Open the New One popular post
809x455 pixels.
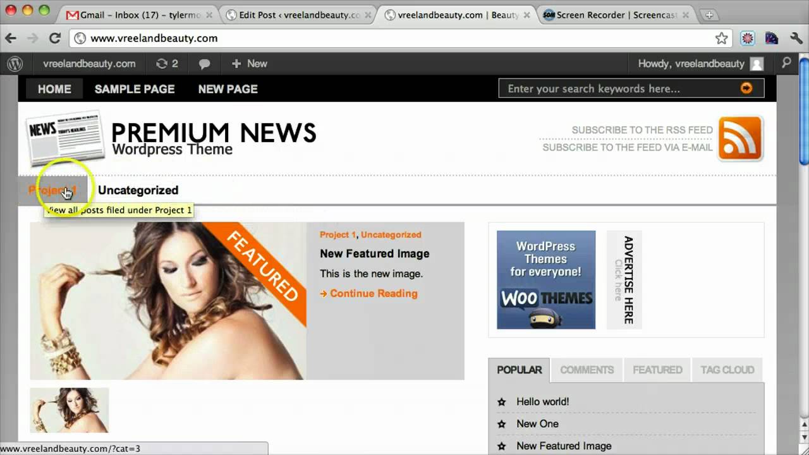tap(537, 424)
